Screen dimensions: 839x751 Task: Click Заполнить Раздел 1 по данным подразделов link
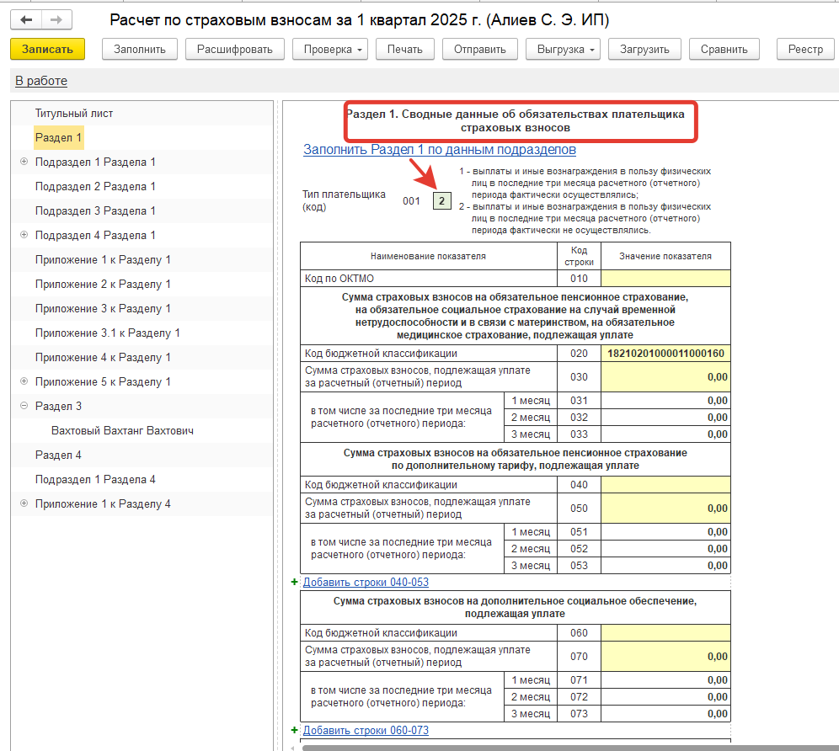coord(439,149)
